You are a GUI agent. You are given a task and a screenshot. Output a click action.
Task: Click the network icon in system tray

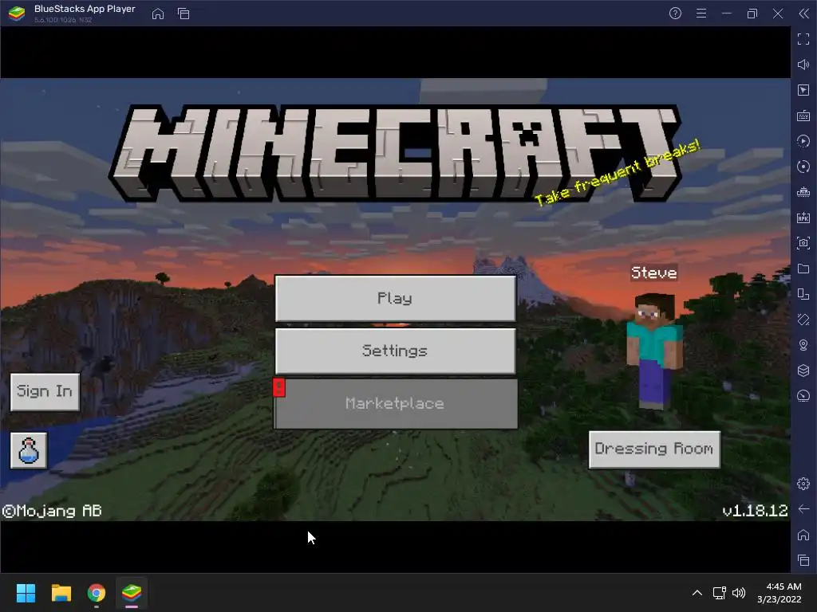click(720, 593)
